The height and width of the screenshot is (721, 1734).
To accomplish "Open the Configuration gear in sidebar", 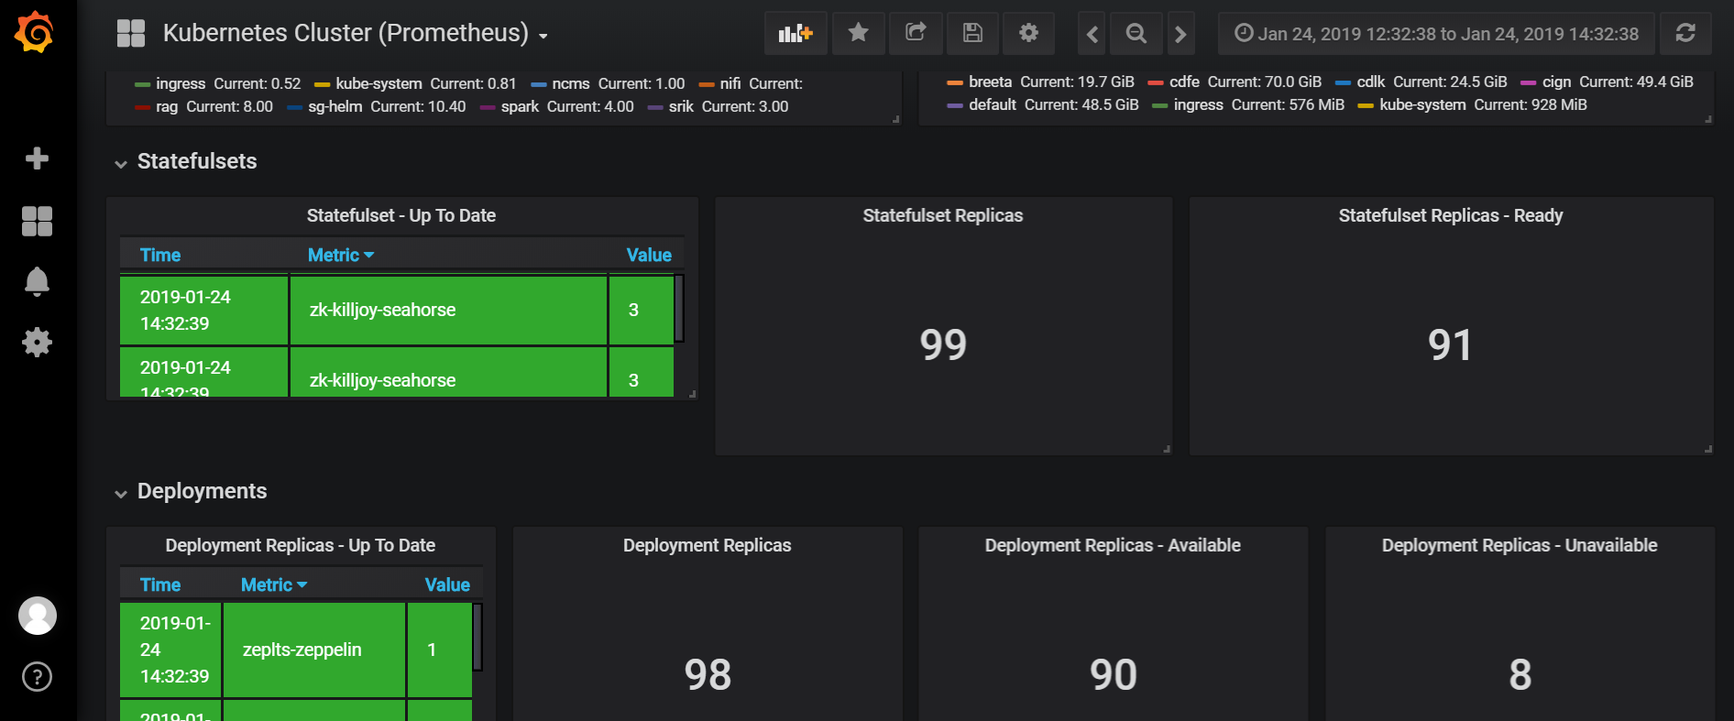I will pyautogui.click(x=37, y=343).
